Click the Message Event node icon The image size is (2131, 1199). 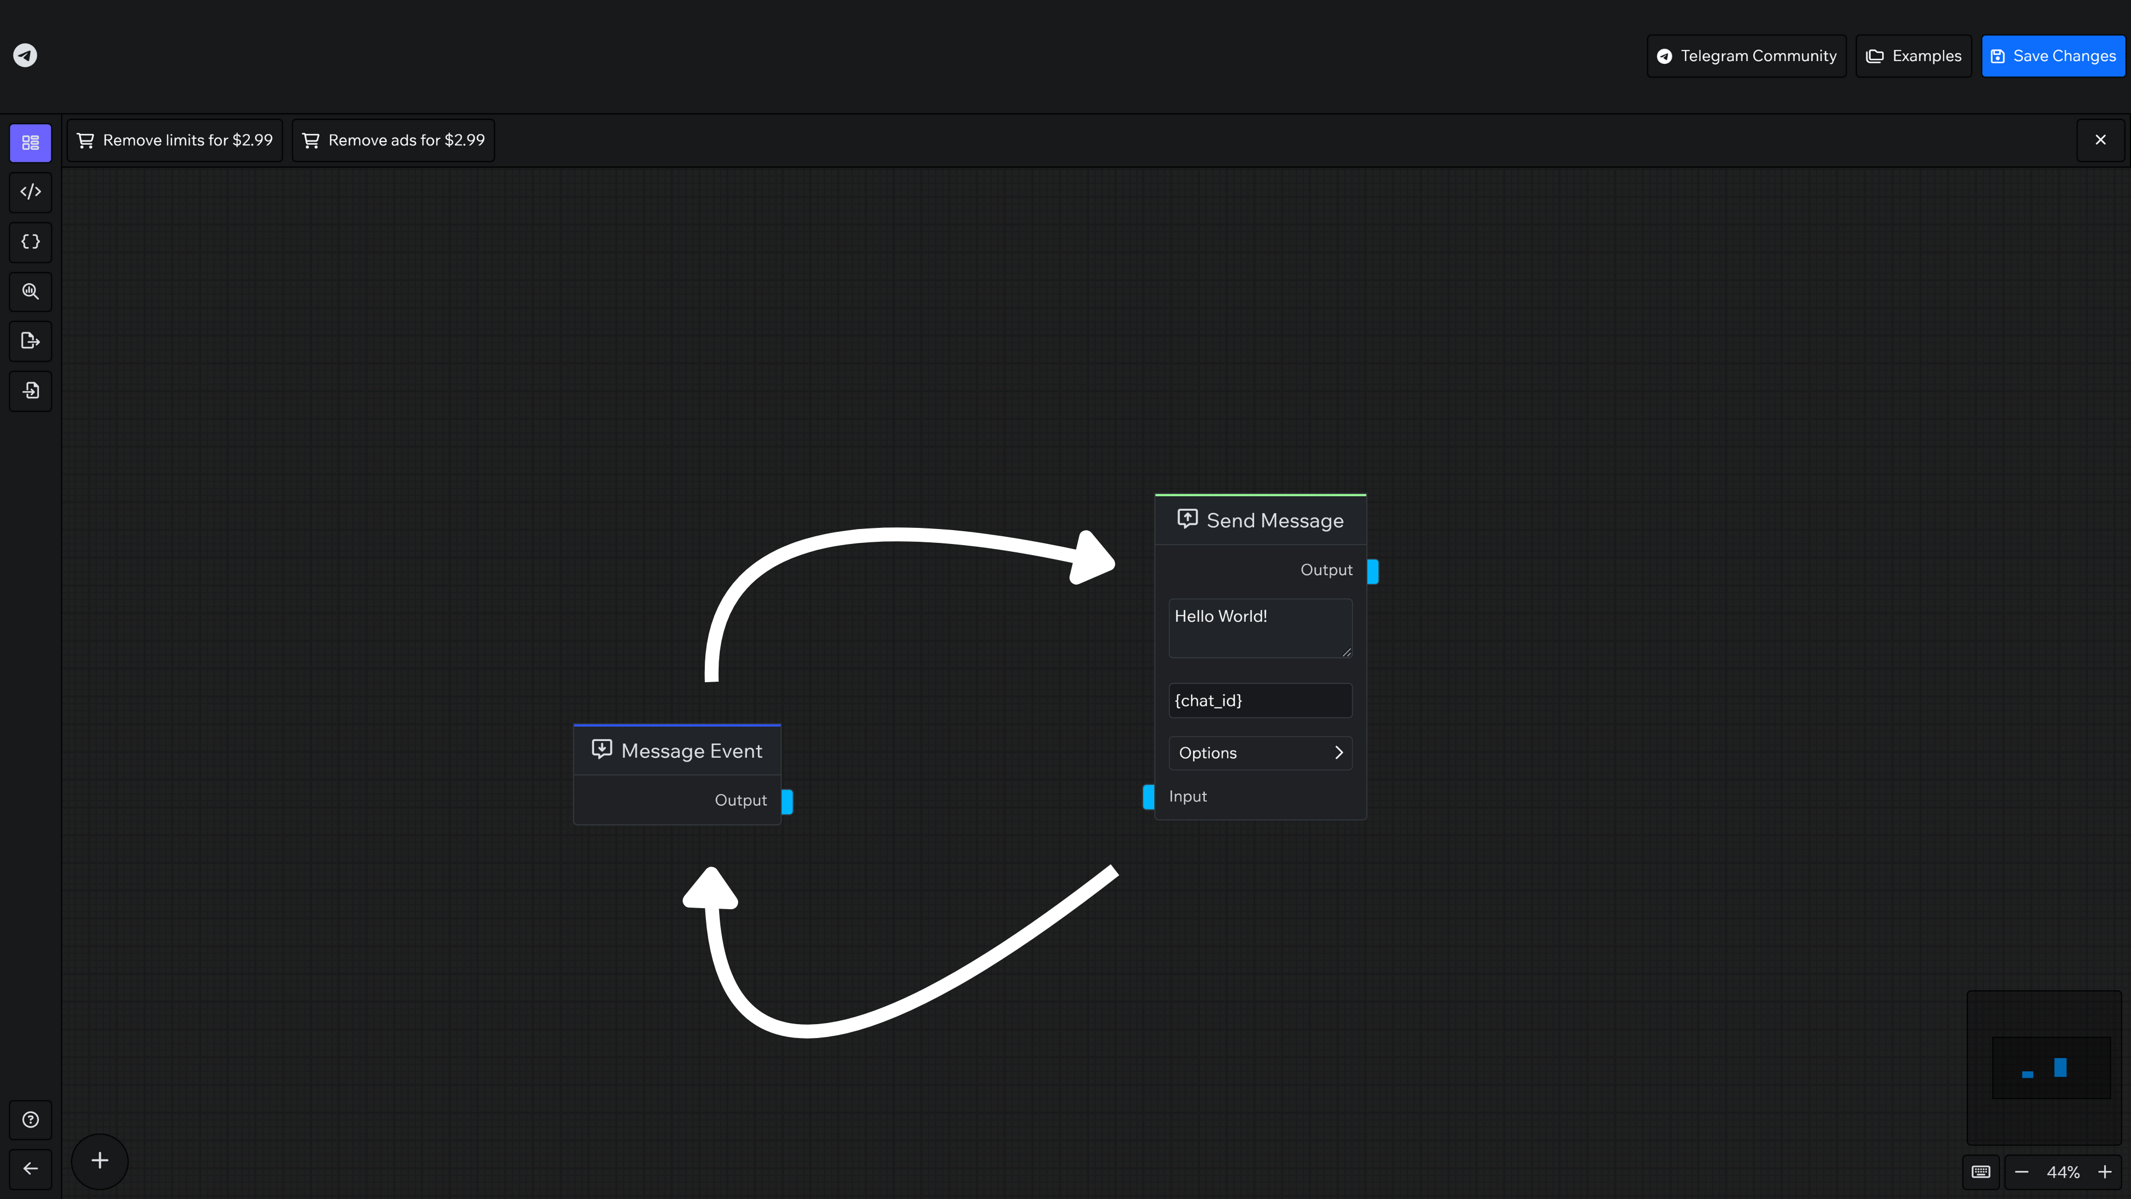coord(602,750)
